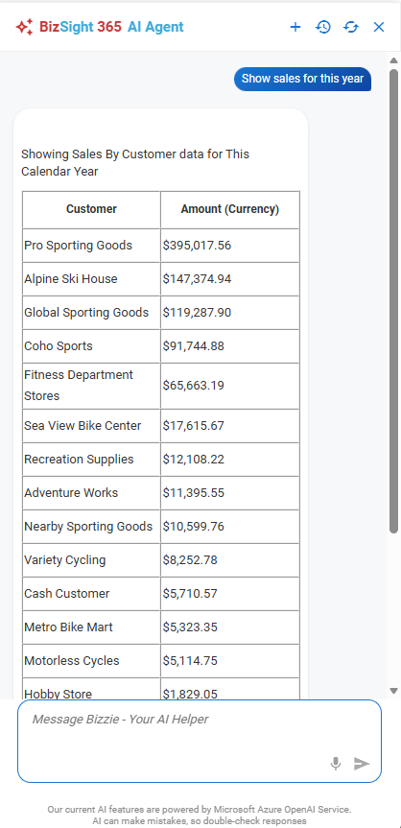The height and width of the screenshot is (828, 401).
Task: Click the scroll down arrow
Action: (393, 691)
